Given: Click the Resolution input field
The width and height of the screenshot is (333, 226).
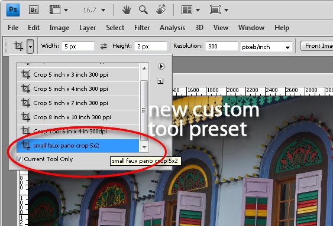Looking at the screenshot, I should [x=221, y=46].
